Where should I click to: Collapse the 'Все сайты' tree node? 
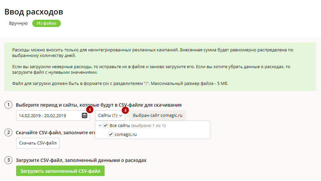click(100, 125)
